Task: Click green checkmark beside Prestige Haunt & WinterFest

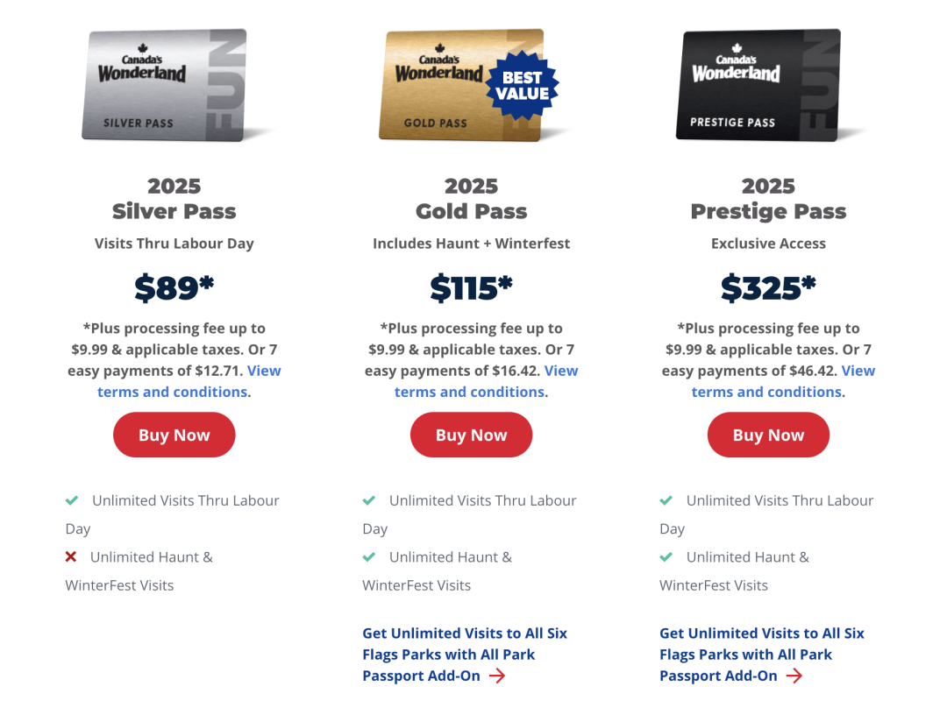Action: tap(666, 556)
